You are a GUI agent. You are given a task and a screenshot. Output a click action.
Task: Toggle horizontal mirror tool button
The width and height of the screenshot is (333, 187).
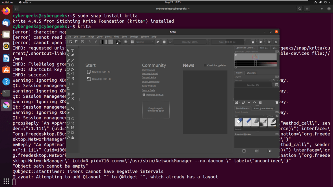pos(253,42)
